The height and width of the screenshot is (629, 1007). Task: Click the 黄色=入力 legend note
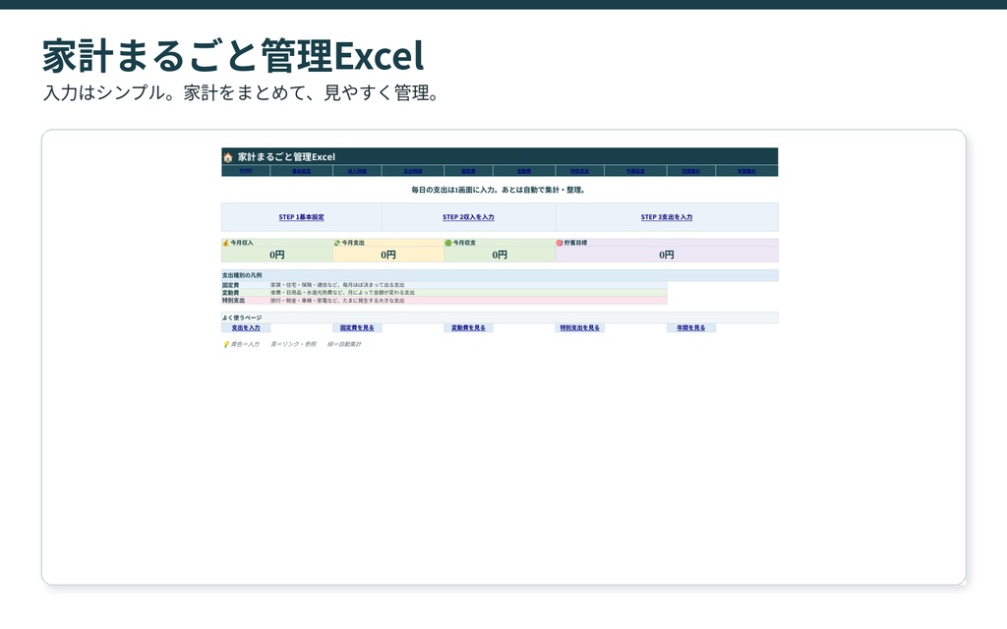tap(245, 344)
